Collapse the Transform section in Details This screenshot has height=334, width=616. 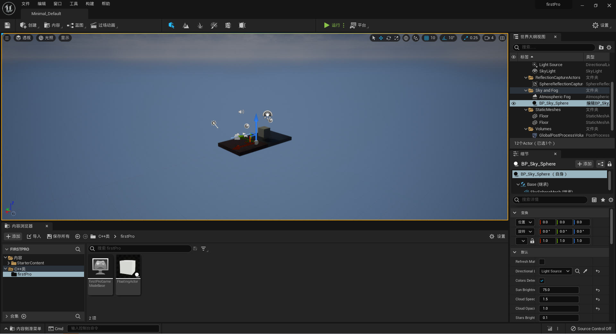click(515, 213)
